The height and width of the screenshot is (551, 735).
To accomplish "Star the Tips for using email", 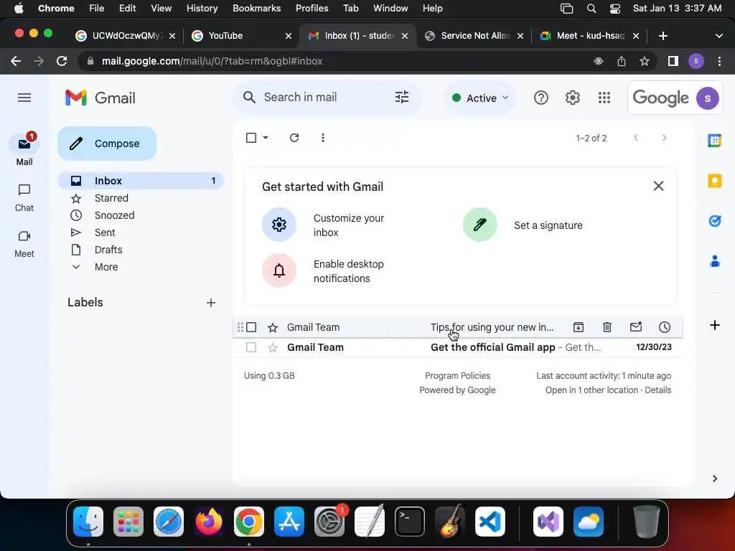I will click(272, 327).
